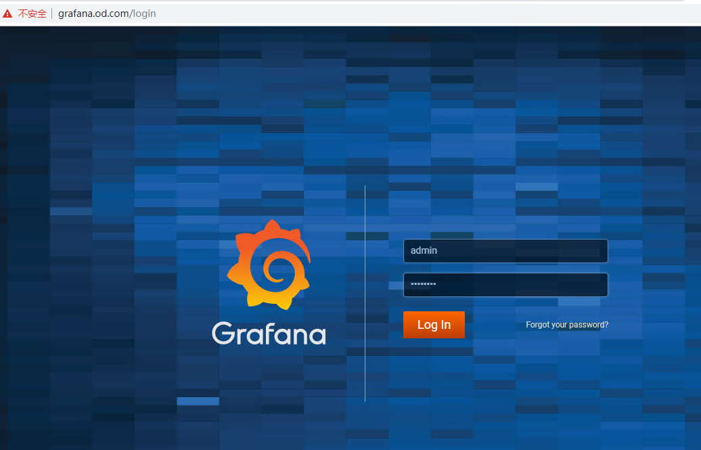Click the letter G of Grafana wordmark
701x450 pixels.
click(223, 334)
